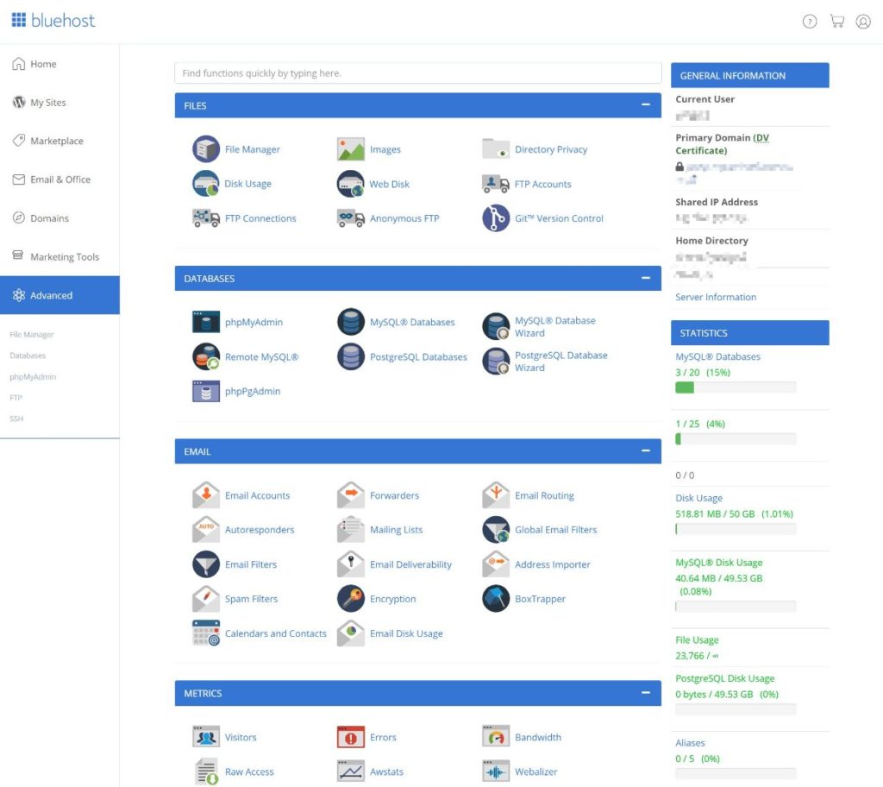Image resolution: width=883 pixels, height=787 pixels.
Task: Collapse the METRICS section
Action: click(x=645, y=693)
